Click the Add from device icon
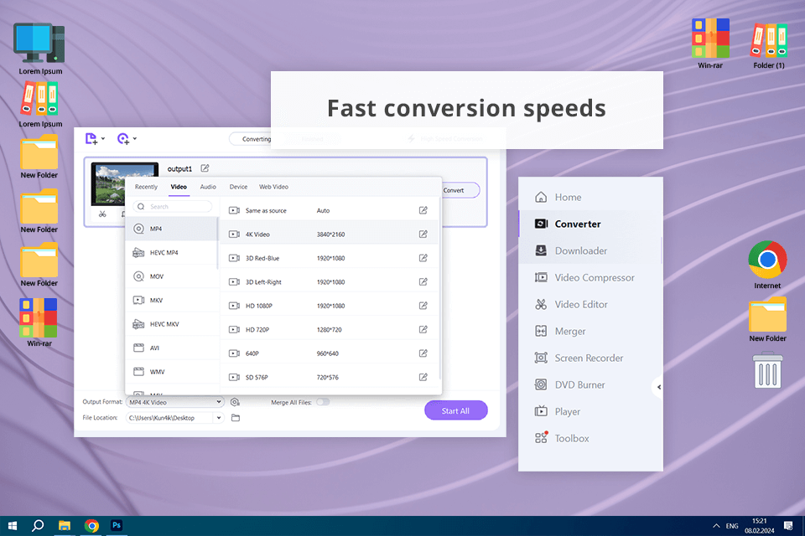The width and height of the screenshot is (805, 536). coord(123,138)
